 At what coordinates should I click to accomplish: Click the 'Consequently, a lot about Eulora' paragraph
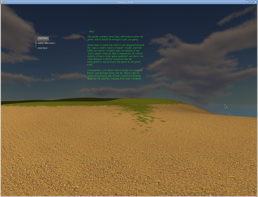point(115,74)
